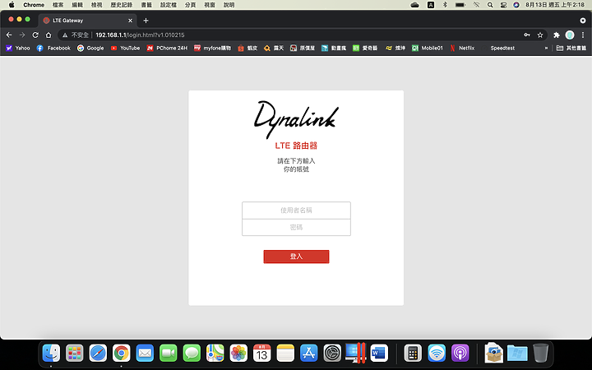Click the battery status icon
Screen dimensions: 592x370
pos(460,5)
